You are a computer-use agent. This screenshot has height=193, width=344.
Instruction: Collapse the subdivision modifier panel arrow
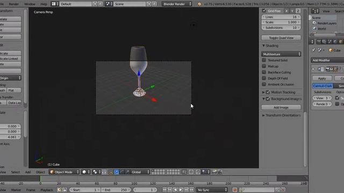pyautogui.click(x=313, y=69)
